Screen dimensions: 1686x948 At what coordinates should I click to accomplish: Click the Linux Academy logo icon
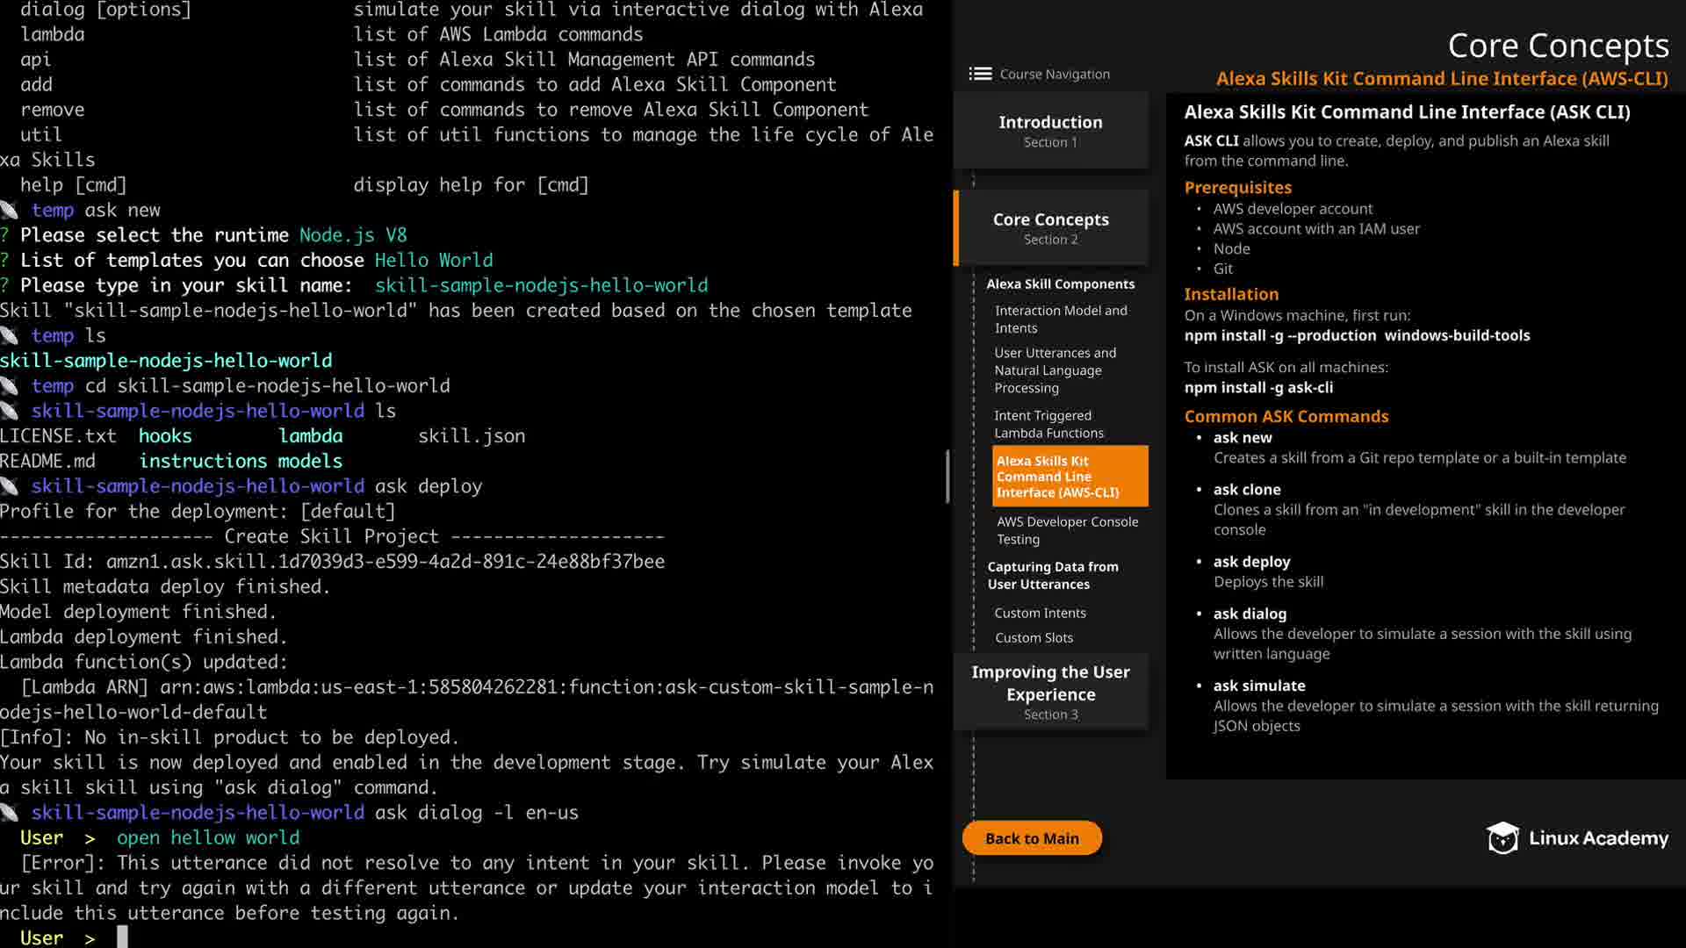(1502, 838)
